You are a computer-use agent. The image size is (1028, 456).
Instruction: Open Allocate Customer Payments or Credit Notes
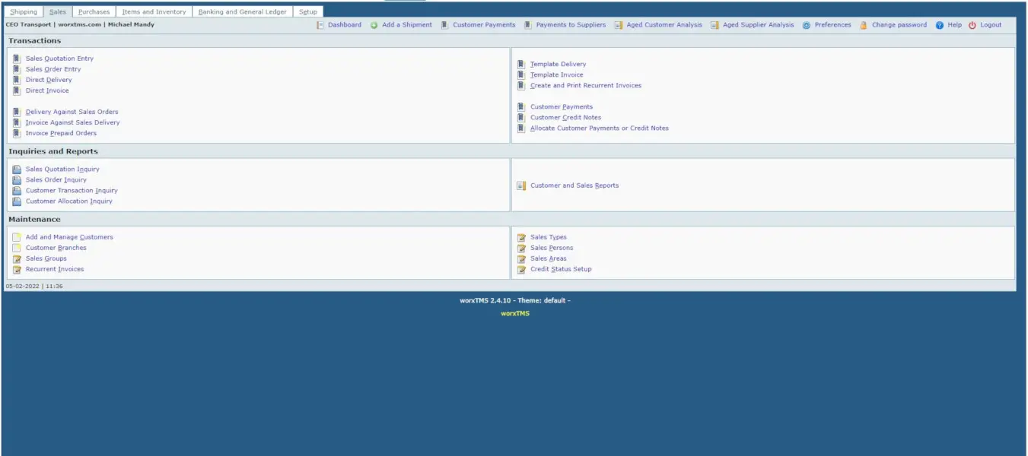[599, 128]
